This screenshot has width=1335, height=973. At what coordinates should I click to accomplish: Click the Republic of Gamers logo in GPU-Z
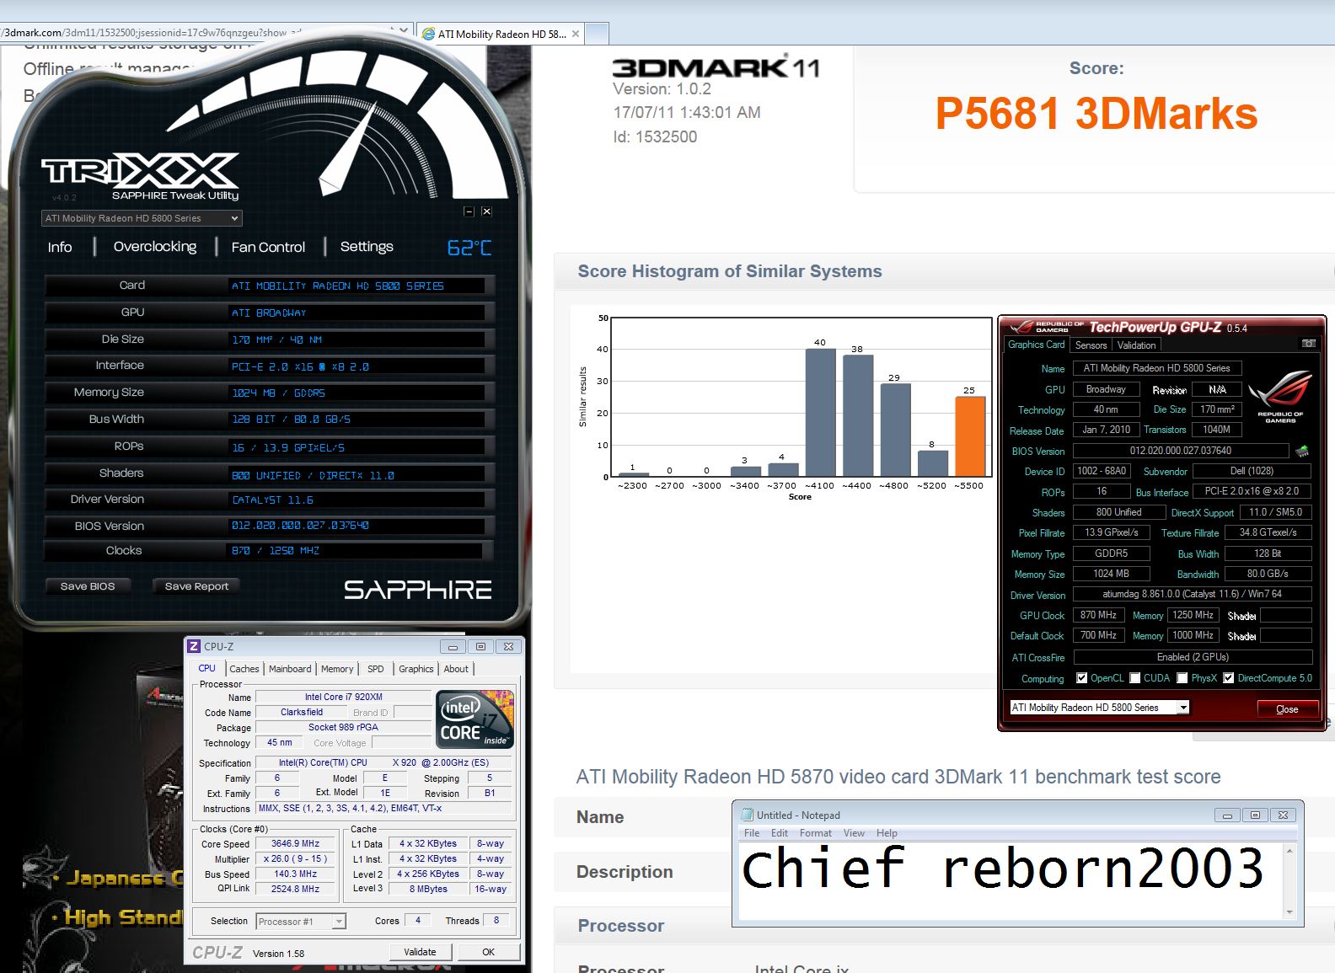click(1280, 395)
